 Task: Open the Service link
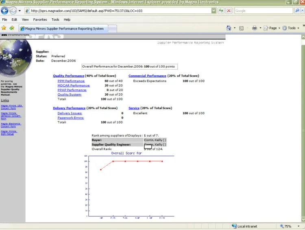[x=134, y=108]
